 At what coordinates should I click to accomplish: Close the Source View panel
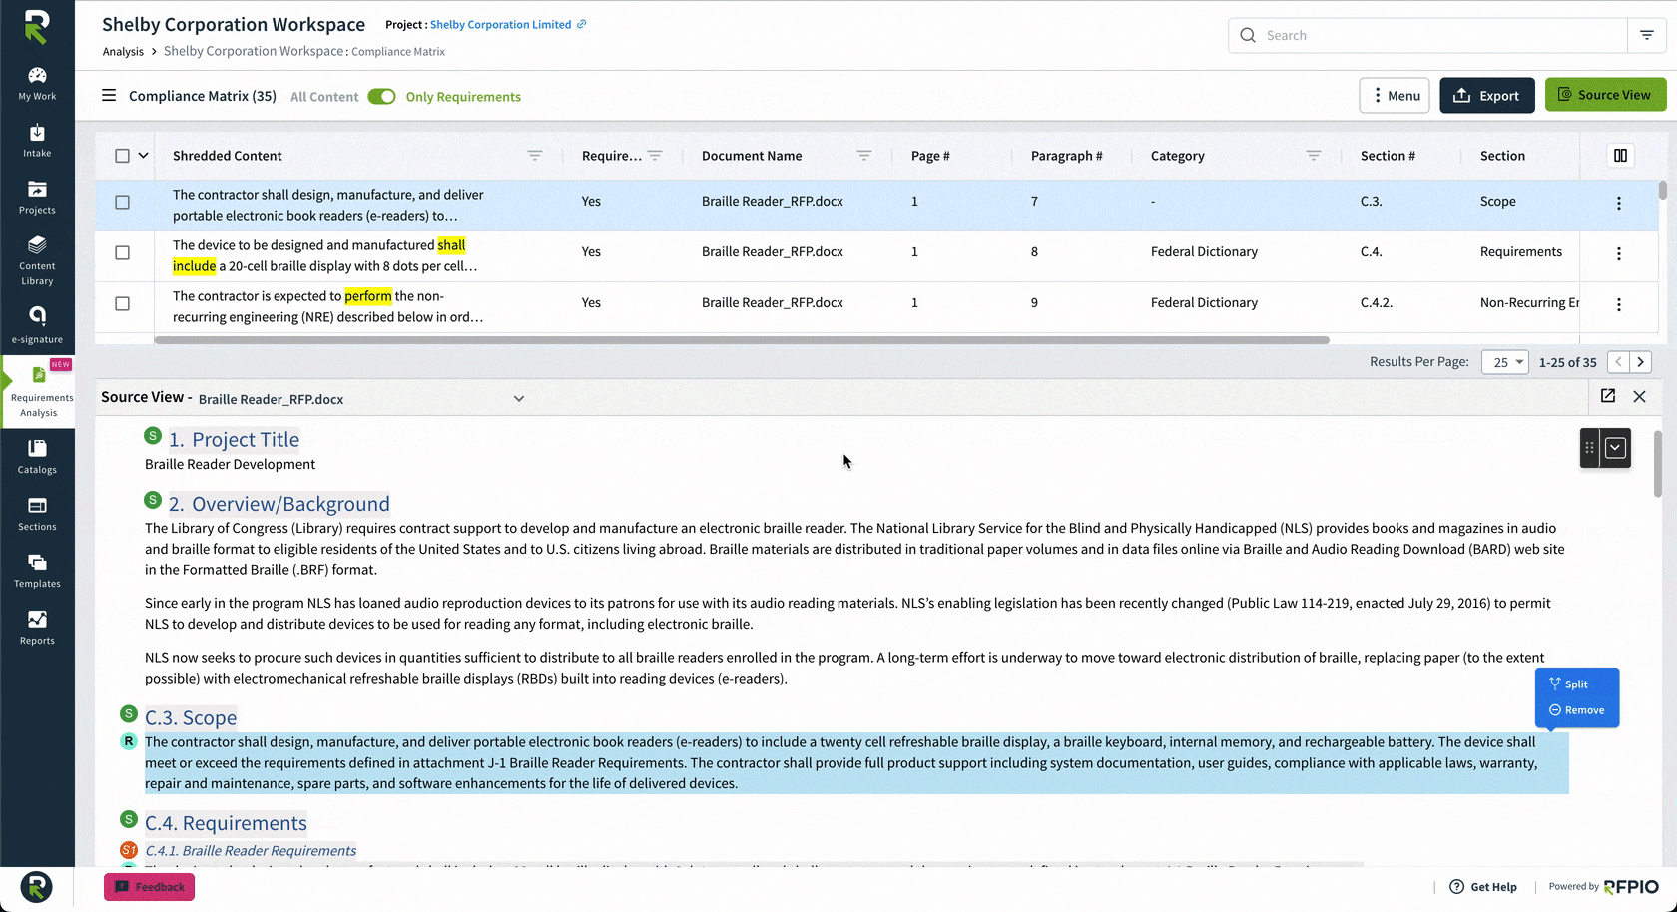click(x=1639, y=396)
